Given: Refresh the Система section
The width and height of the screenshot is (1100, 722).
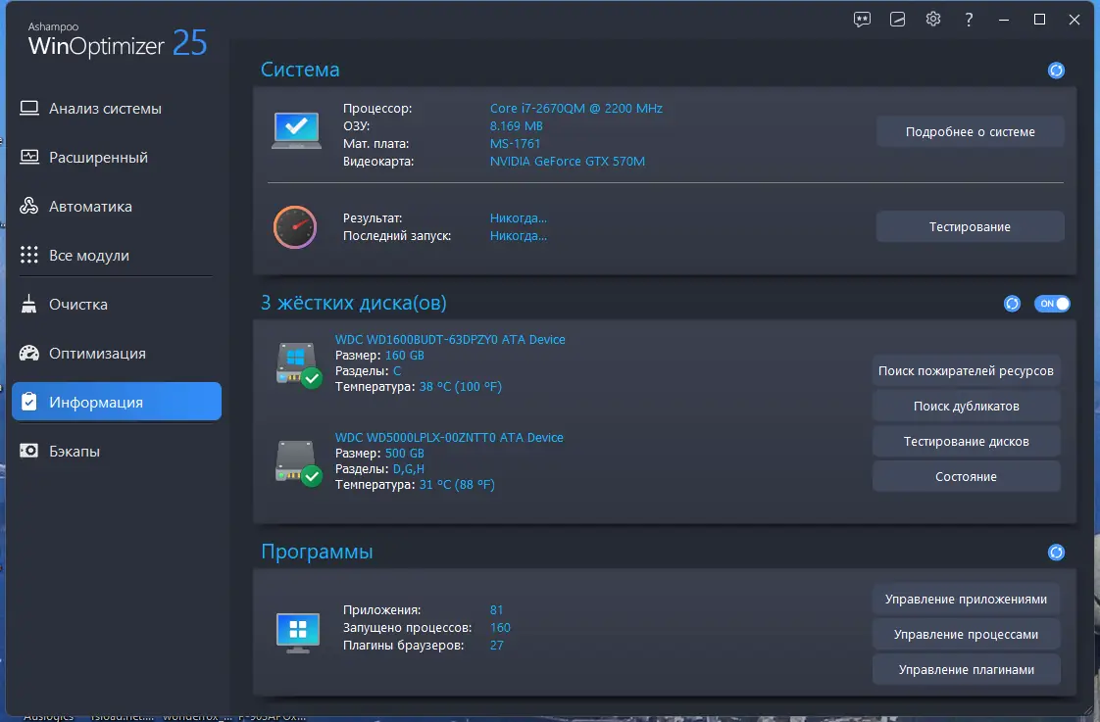Looking at the screenshot, I should pyautogui.click(x=1056, y=71).
